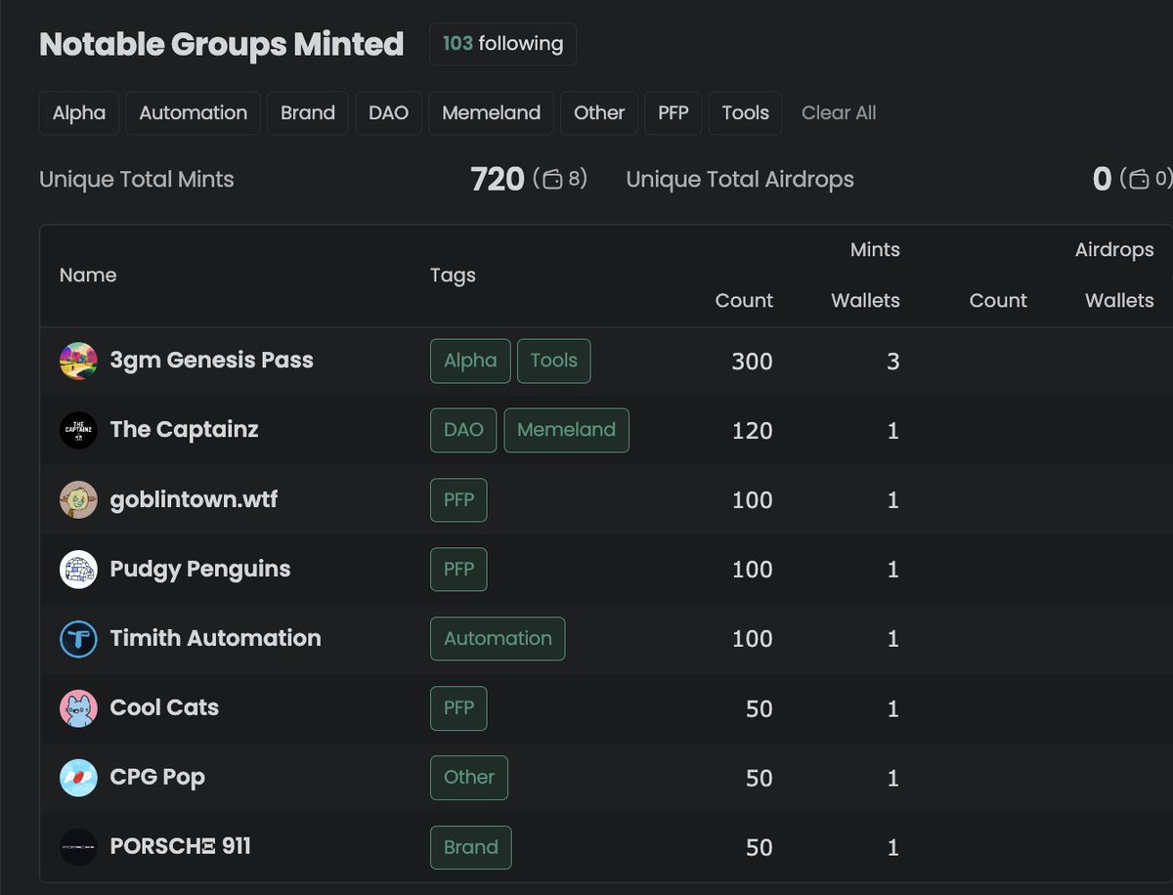
Task: Sort by the Name column header
Action: click(88, 276)
